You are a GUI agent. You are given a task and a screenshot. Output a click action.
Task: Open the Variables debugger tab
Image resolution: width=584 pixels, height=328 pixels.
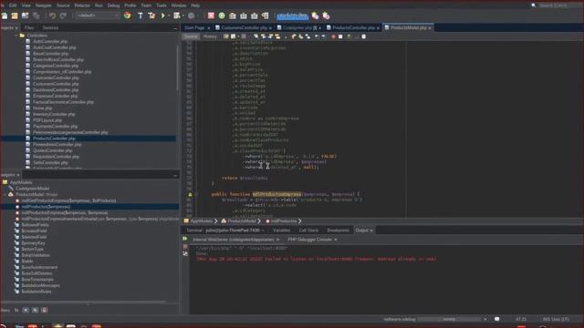tap(281, 231)
